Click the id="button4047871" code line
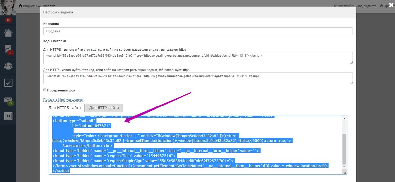The width and height of the screenshot is (395, 182). coord(92,126)
